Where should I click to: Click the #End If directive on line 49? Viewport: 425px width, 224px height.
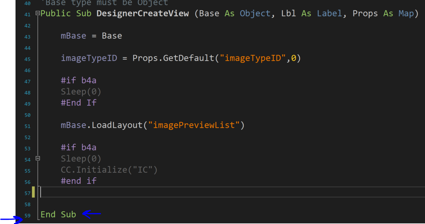point(78,103)
